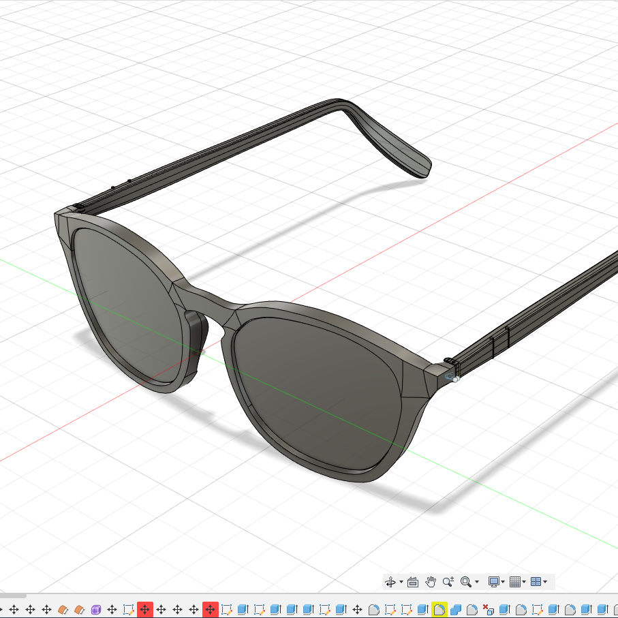Select the red Move feature nearest the purple Form
The width and height of the screenshot is (618, 618).
point(144,610)
